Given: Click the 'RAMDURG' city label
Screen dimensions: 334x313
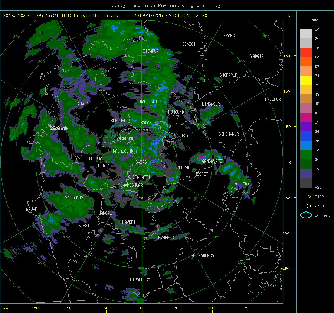Looking at the screenshot, I should point(118,121).
